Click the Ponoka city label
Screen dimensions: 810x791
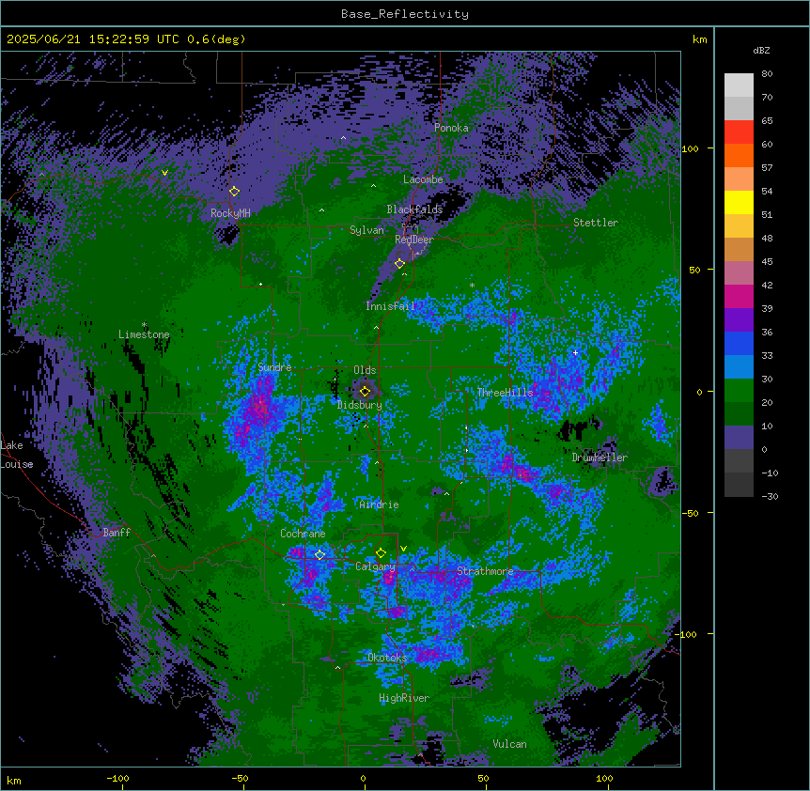tap(451, 128)
